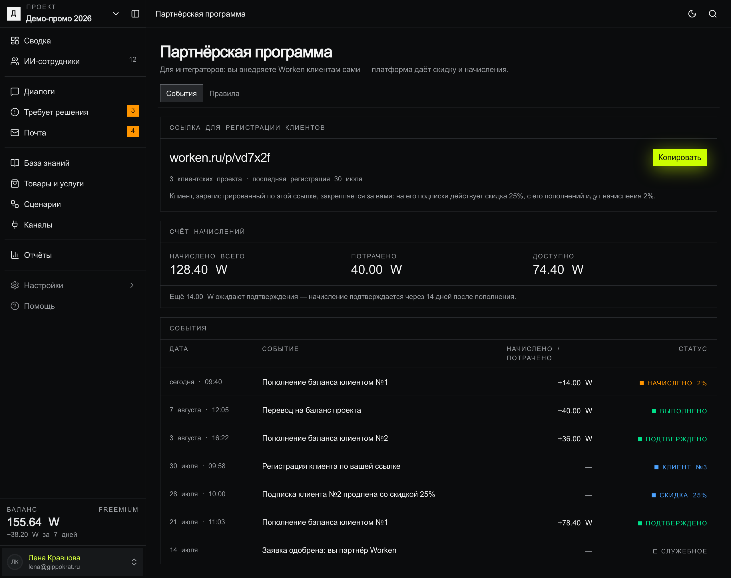Click the Заявка одобрена event row
The width and height of the screenshot is (731, 578).
[x=438, y=550]
